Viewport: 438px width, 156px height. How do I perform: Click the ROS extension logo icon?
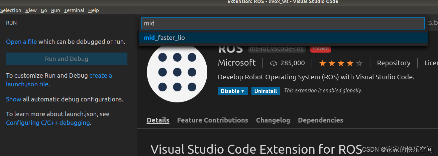tap(177, 72)
